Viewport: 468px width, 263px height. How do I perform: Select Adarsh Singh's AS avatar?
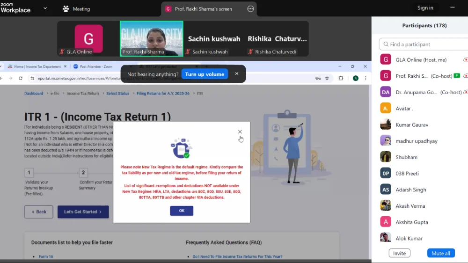pos(386,190)
